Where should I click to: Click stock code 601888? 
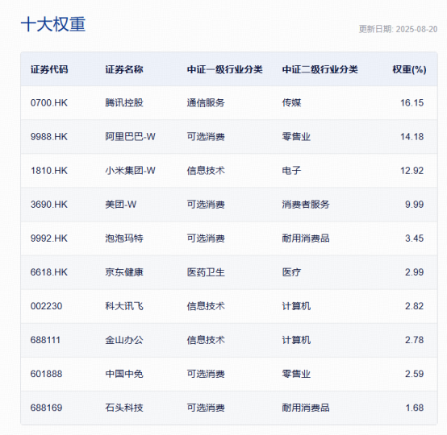pyautogui.click(x=47, y=374)
